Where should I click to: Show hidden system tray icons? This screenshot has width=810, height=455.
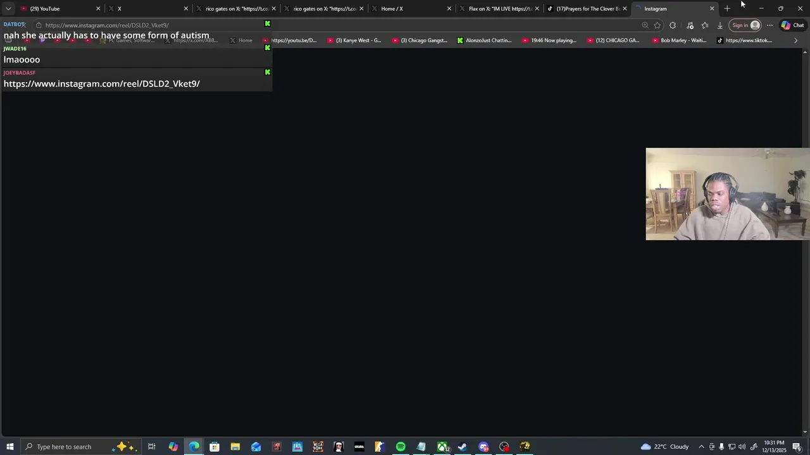(701, 447)
